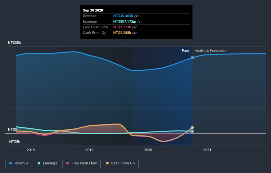
Task: Click the 2019 axis label
Action: pyautogui.click(x=89, y=150)
